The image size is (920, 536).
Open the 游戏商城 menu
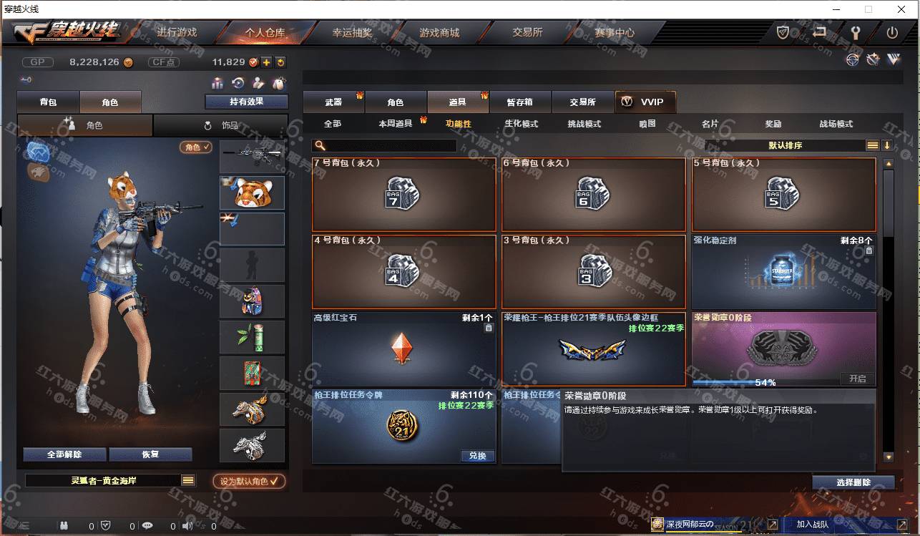point(439,33)
